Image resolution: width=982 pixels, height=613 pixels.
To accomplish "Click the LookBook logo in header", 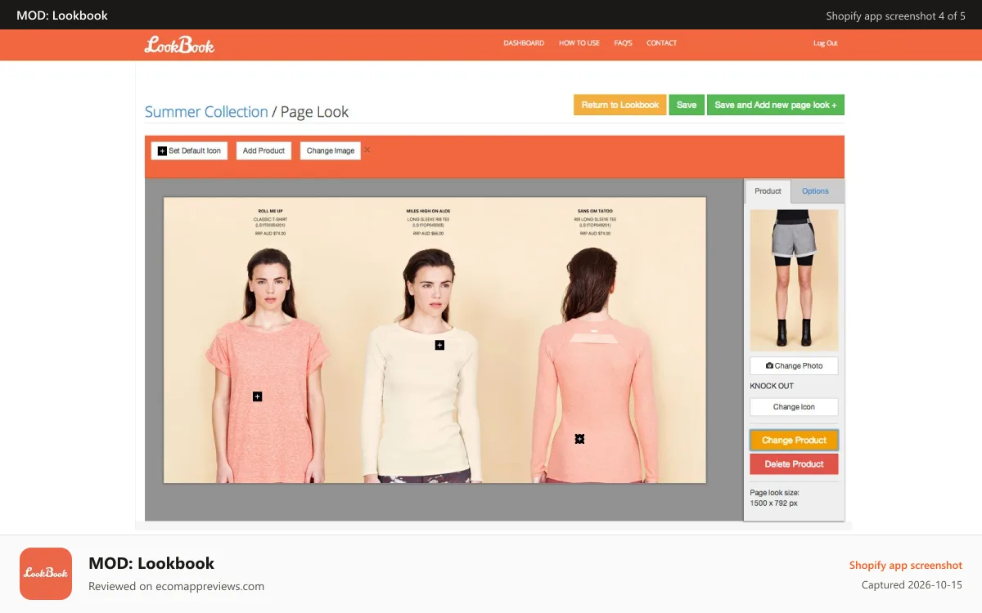I will 179,44.
